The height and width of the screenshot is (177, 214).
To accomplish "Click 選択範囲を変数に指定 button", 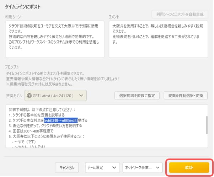I will (x=137, y=96).
